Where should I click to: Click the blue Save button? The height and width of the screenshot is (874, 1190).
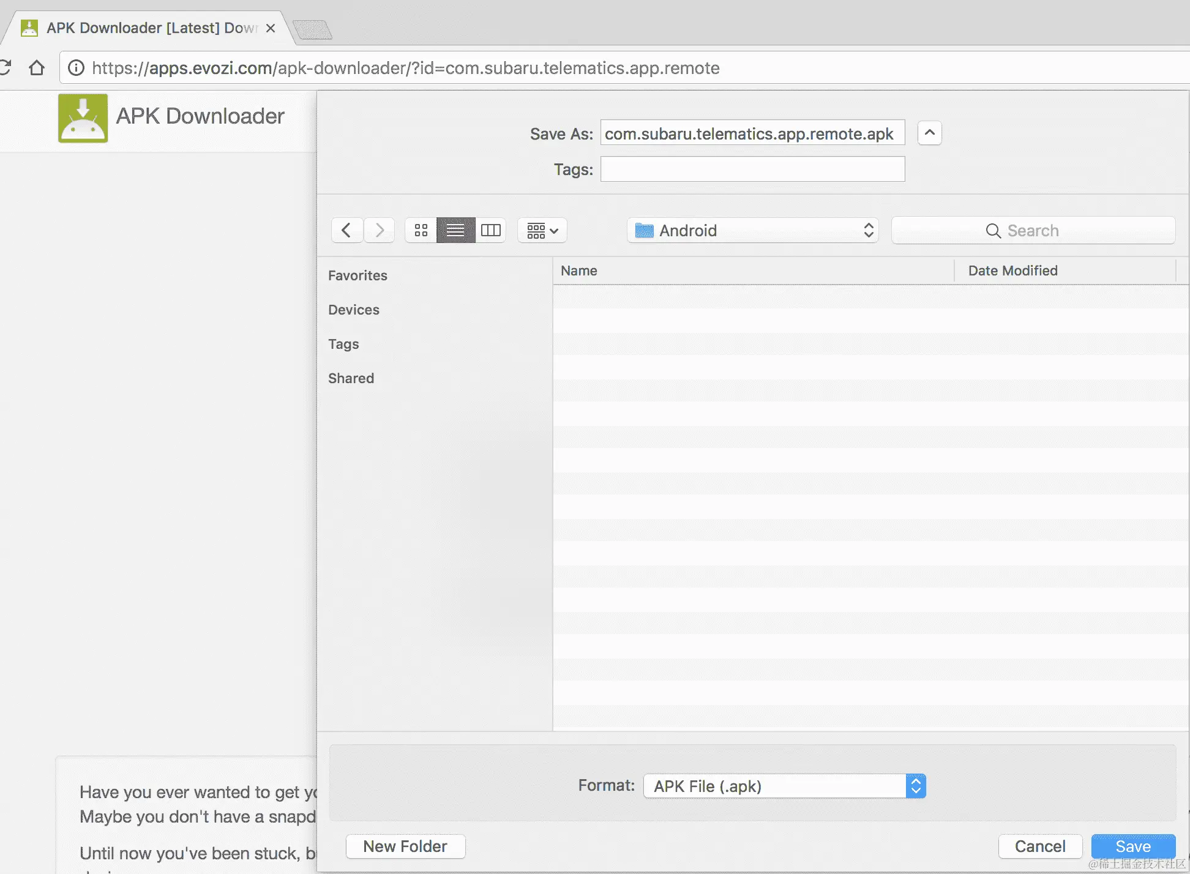click(1132, 846)
